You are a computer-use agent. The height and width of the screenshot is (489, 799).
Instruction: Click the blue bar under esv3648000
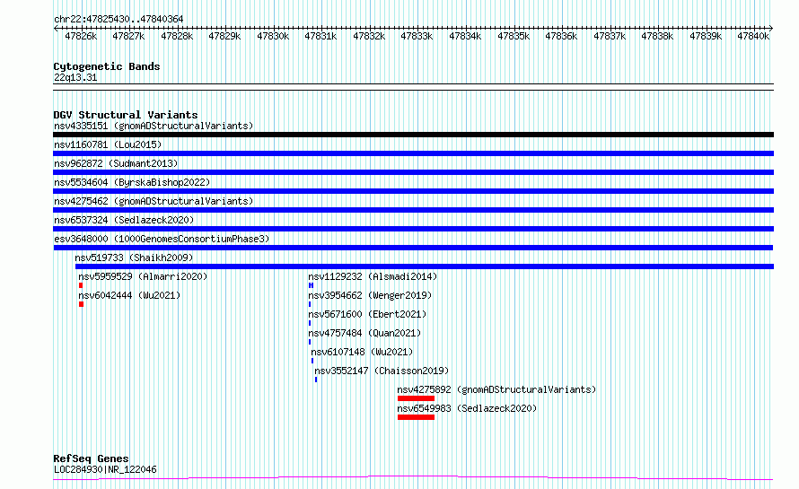[413, 248]
